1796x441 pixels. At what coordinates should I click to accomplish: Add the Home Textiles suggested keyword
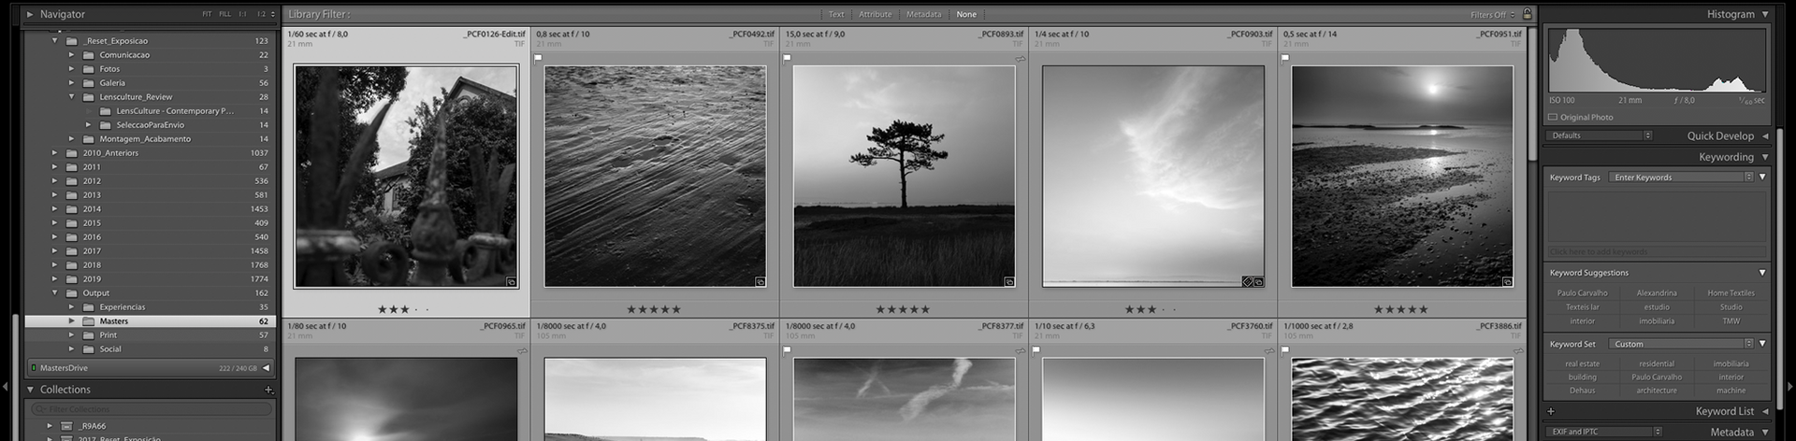(1731, 293)
